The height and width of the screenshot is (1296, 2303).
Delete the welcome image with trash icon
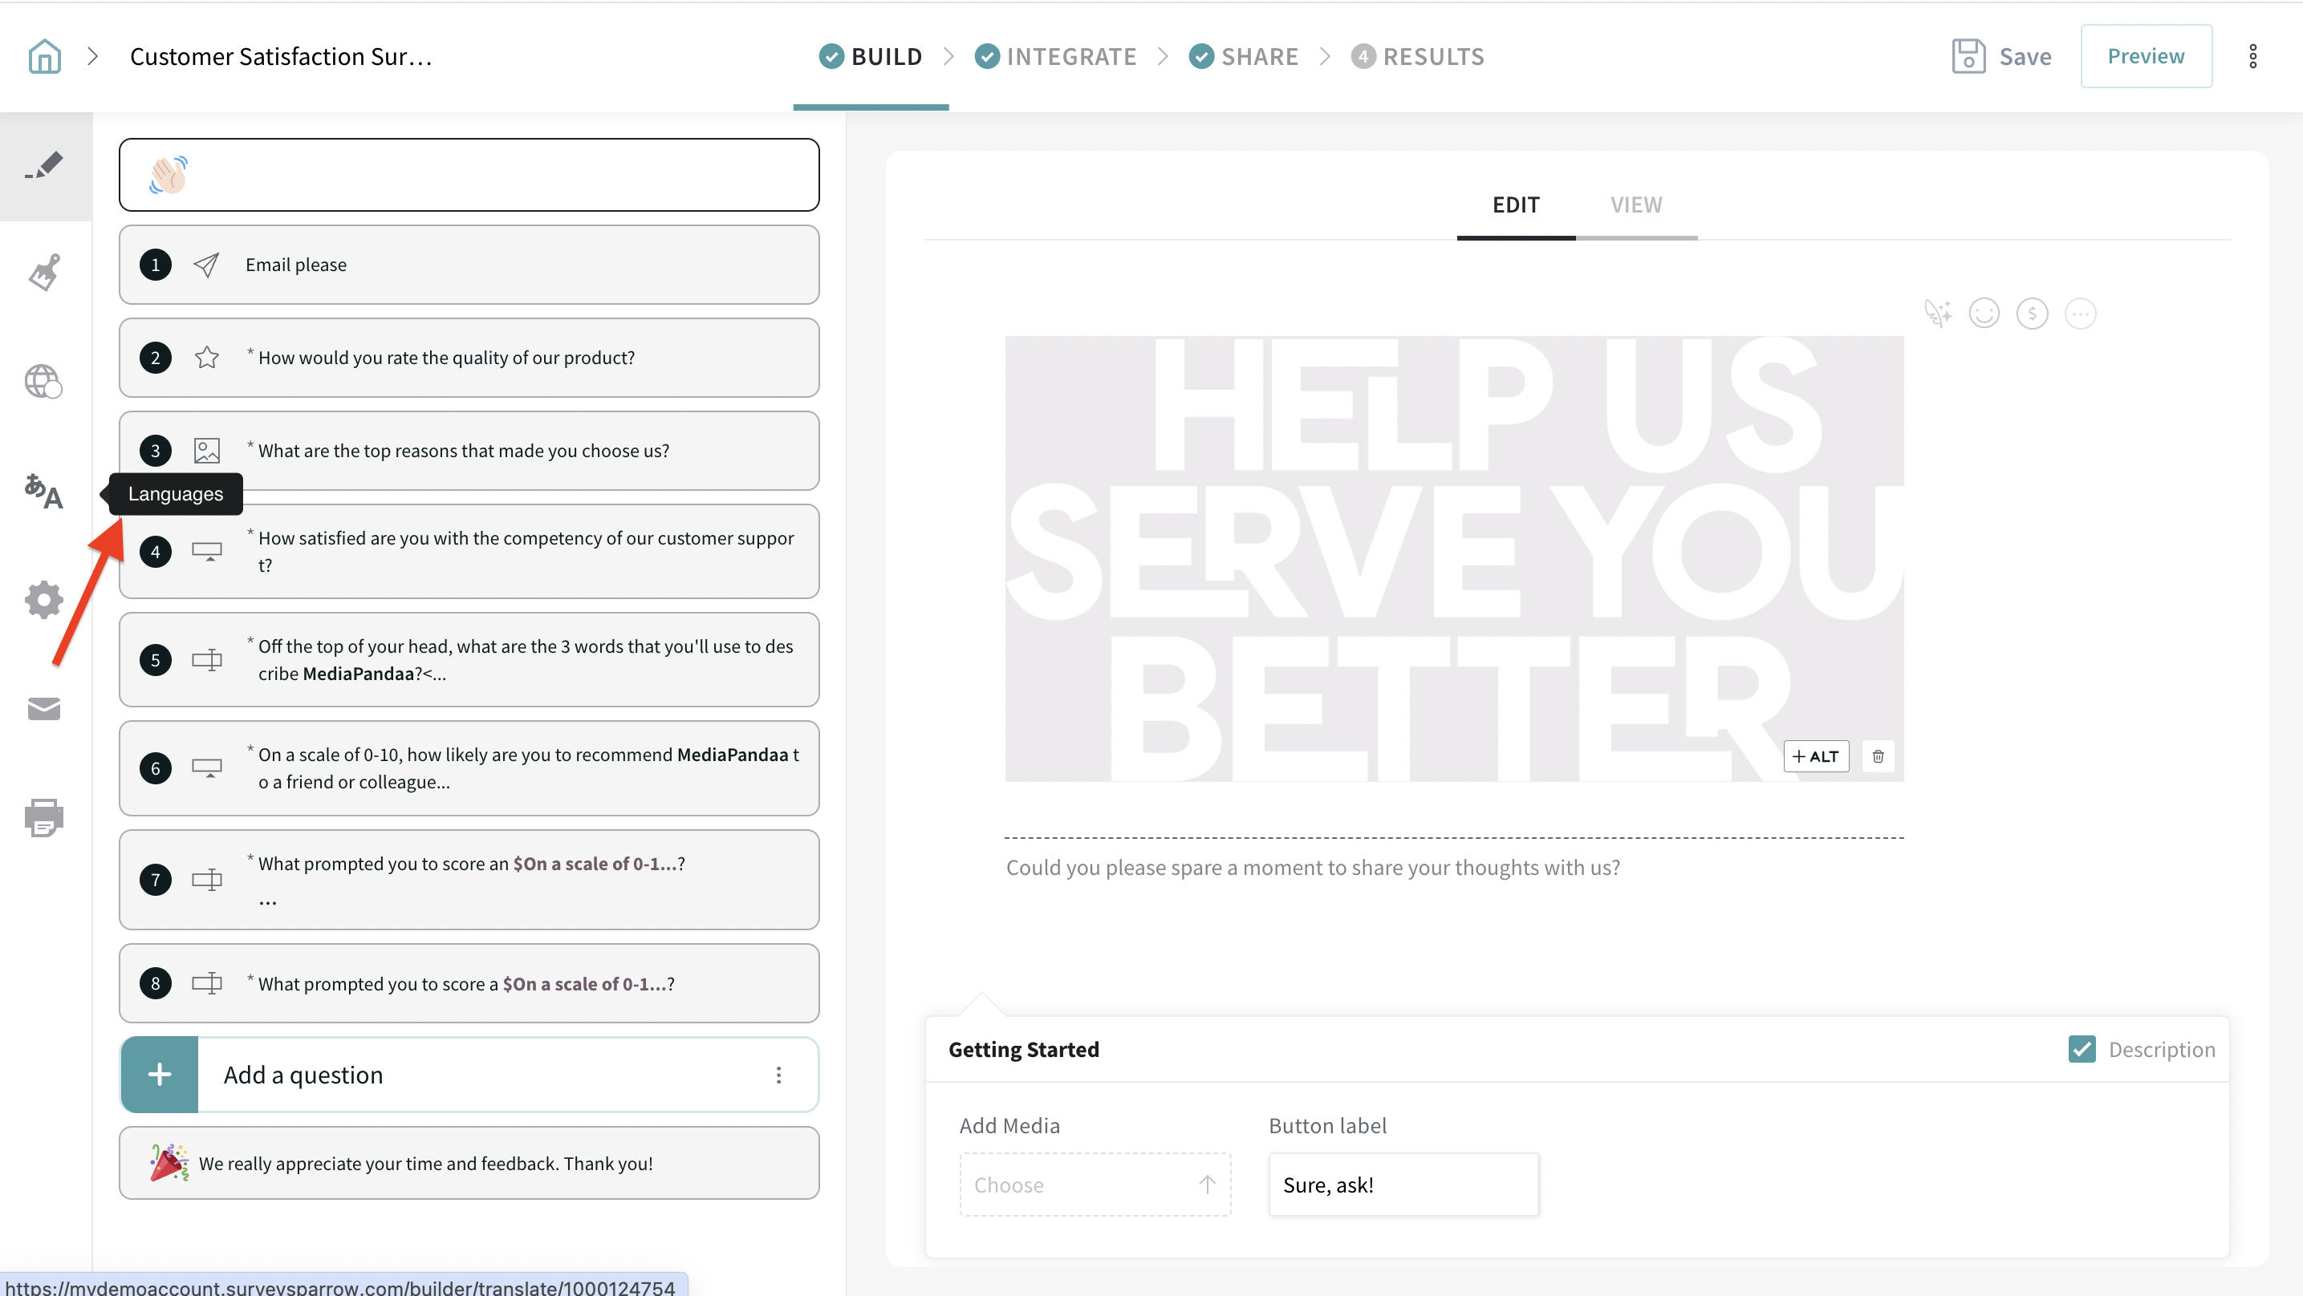tap(1878, 756)
